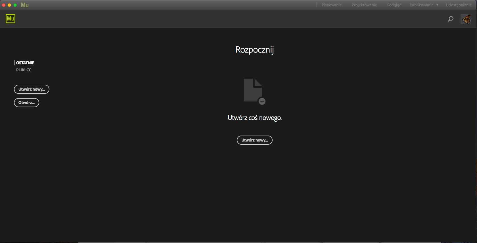Screen dimensions: 477x243
Task: Click the new document icon
Action: click(254, 92)
